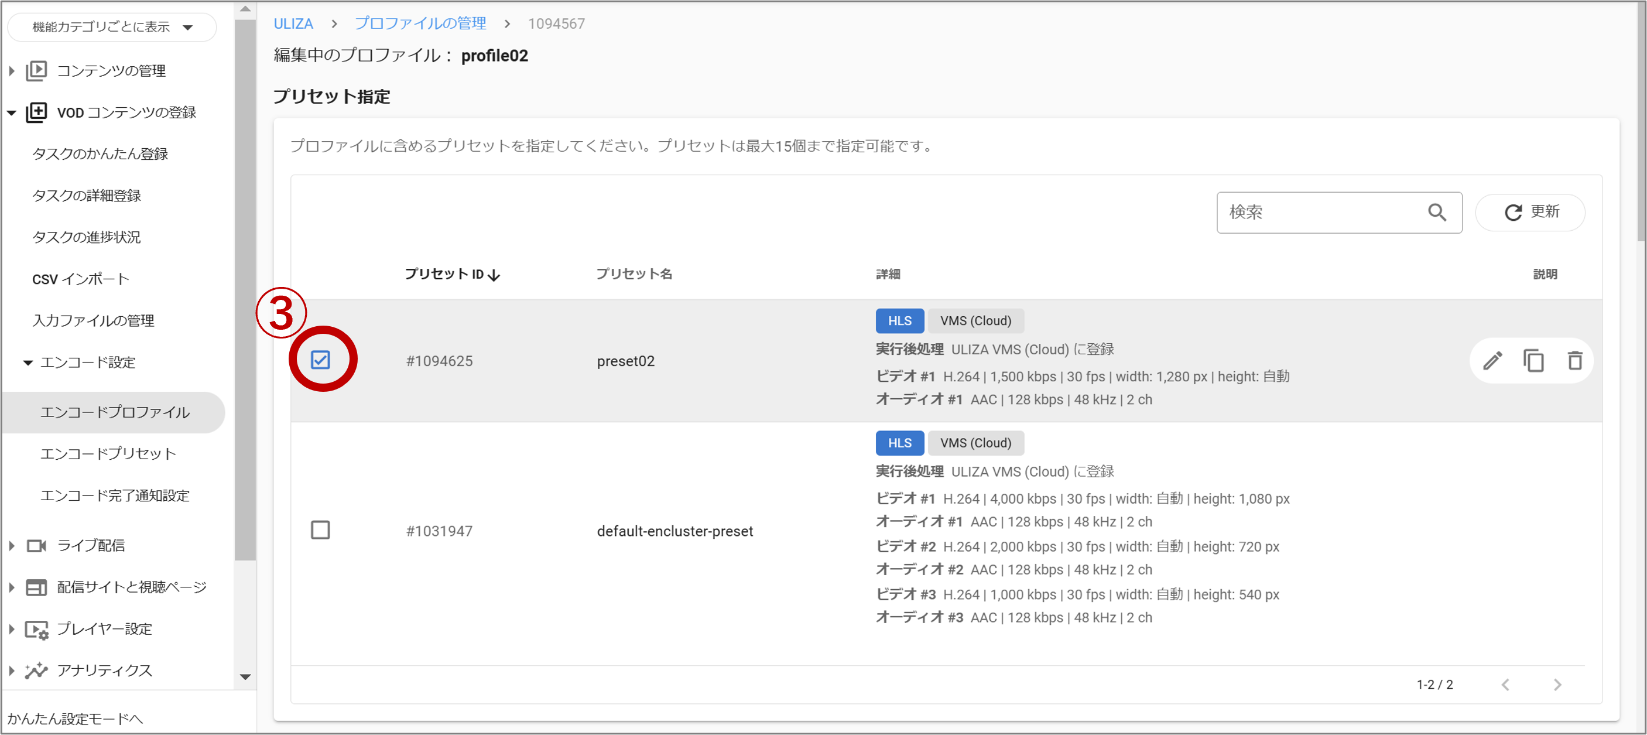Duplicate preset02 with the copy icon
1647x735 pixels.
[1533, 361]
